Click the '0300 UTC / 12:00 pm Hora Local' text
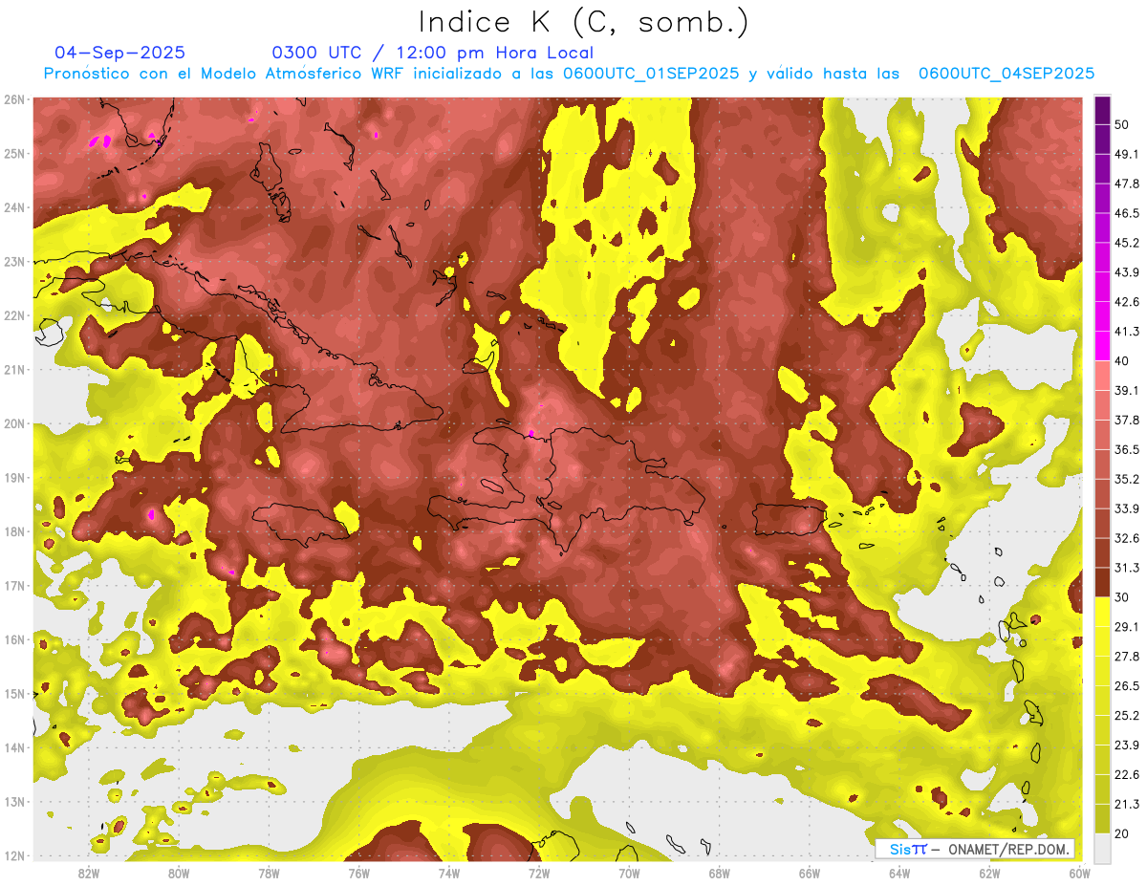The image size is (1147, 886). click(x=432, y=53)
